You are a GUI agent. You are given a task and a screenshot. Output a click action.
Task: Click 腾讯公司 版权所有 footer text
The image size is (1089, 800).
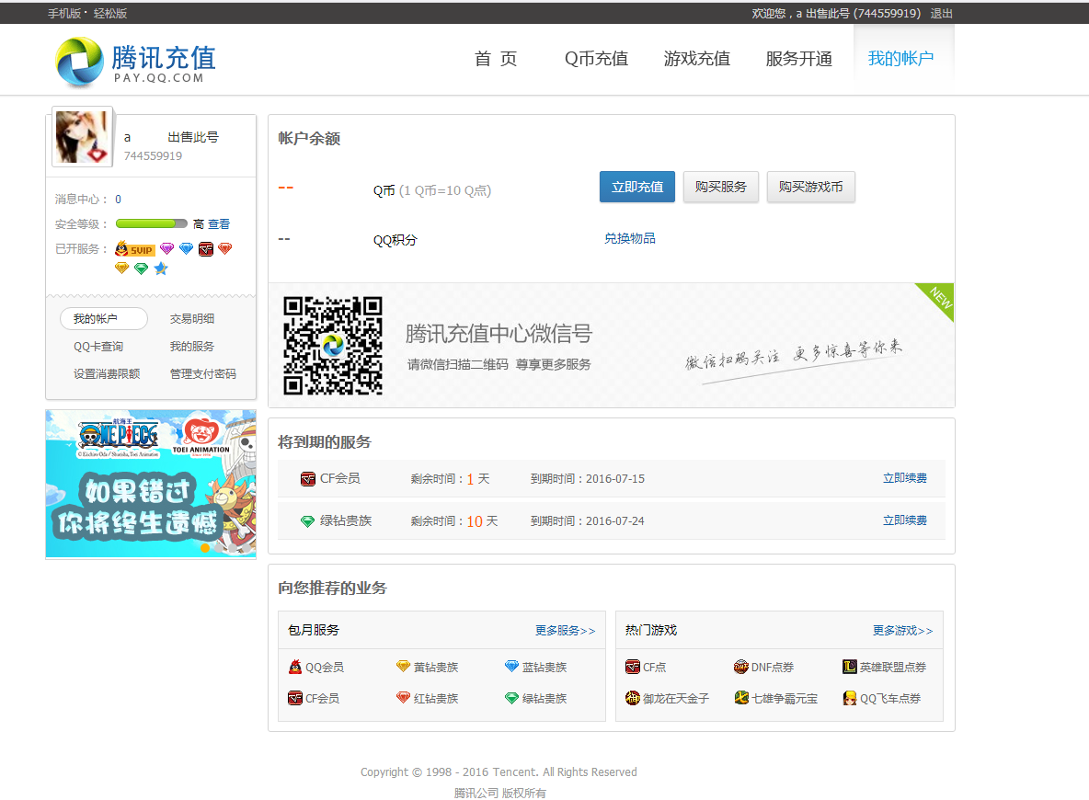tap(500, 793)
